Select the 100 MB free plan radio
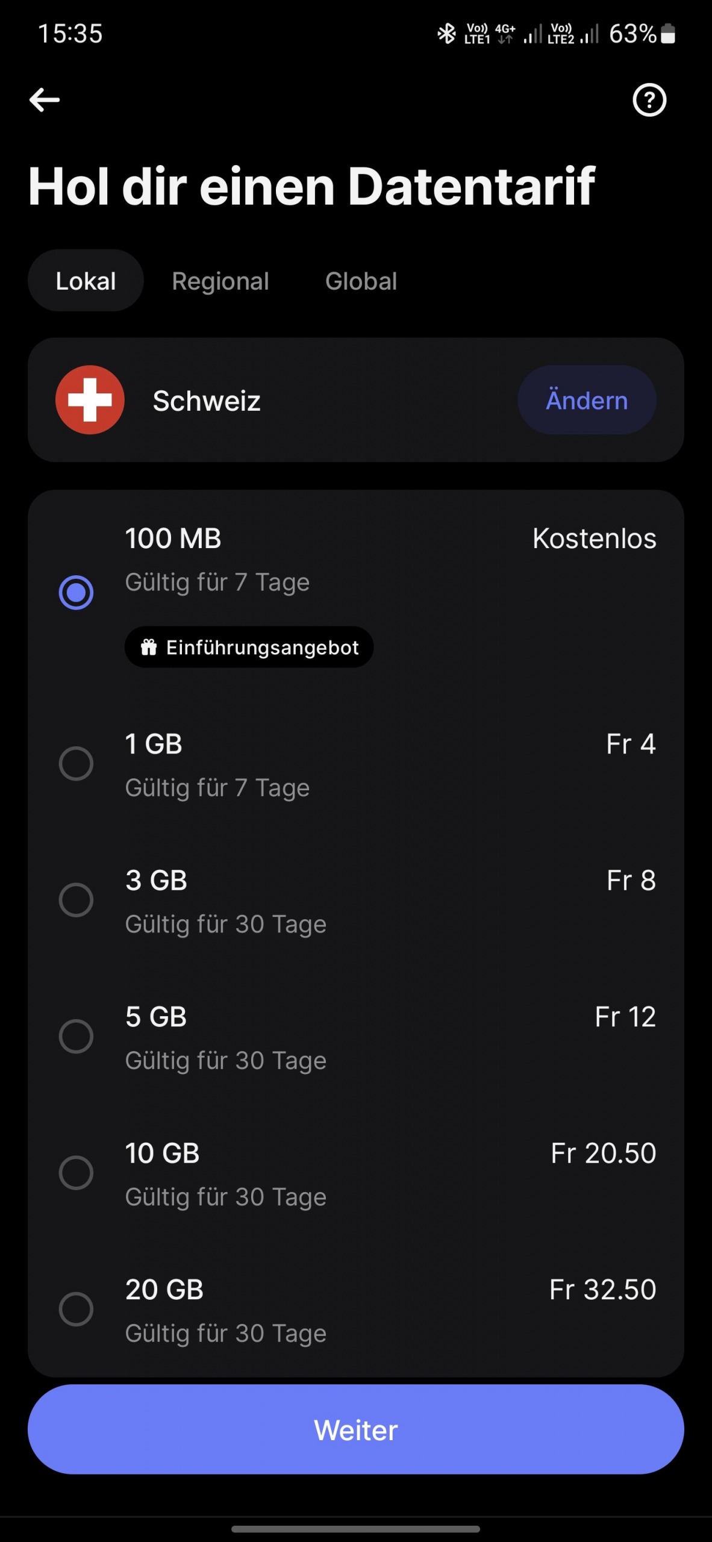The height and width of the screenshot is (1542, 712). tap(76, 593)
